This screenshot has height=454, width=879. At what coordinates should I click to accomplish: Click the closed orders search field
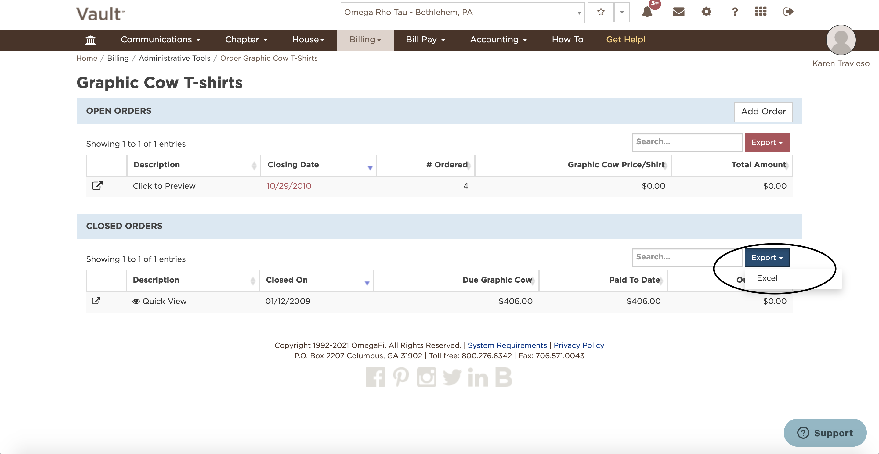pos(686,257)
